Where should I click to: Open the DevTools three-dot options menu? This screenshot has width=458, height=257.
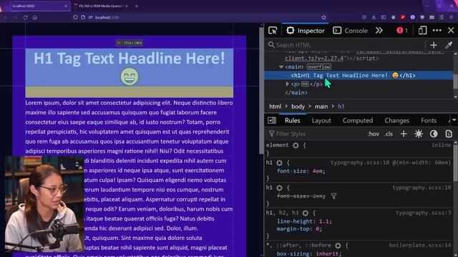coord(437,30)
